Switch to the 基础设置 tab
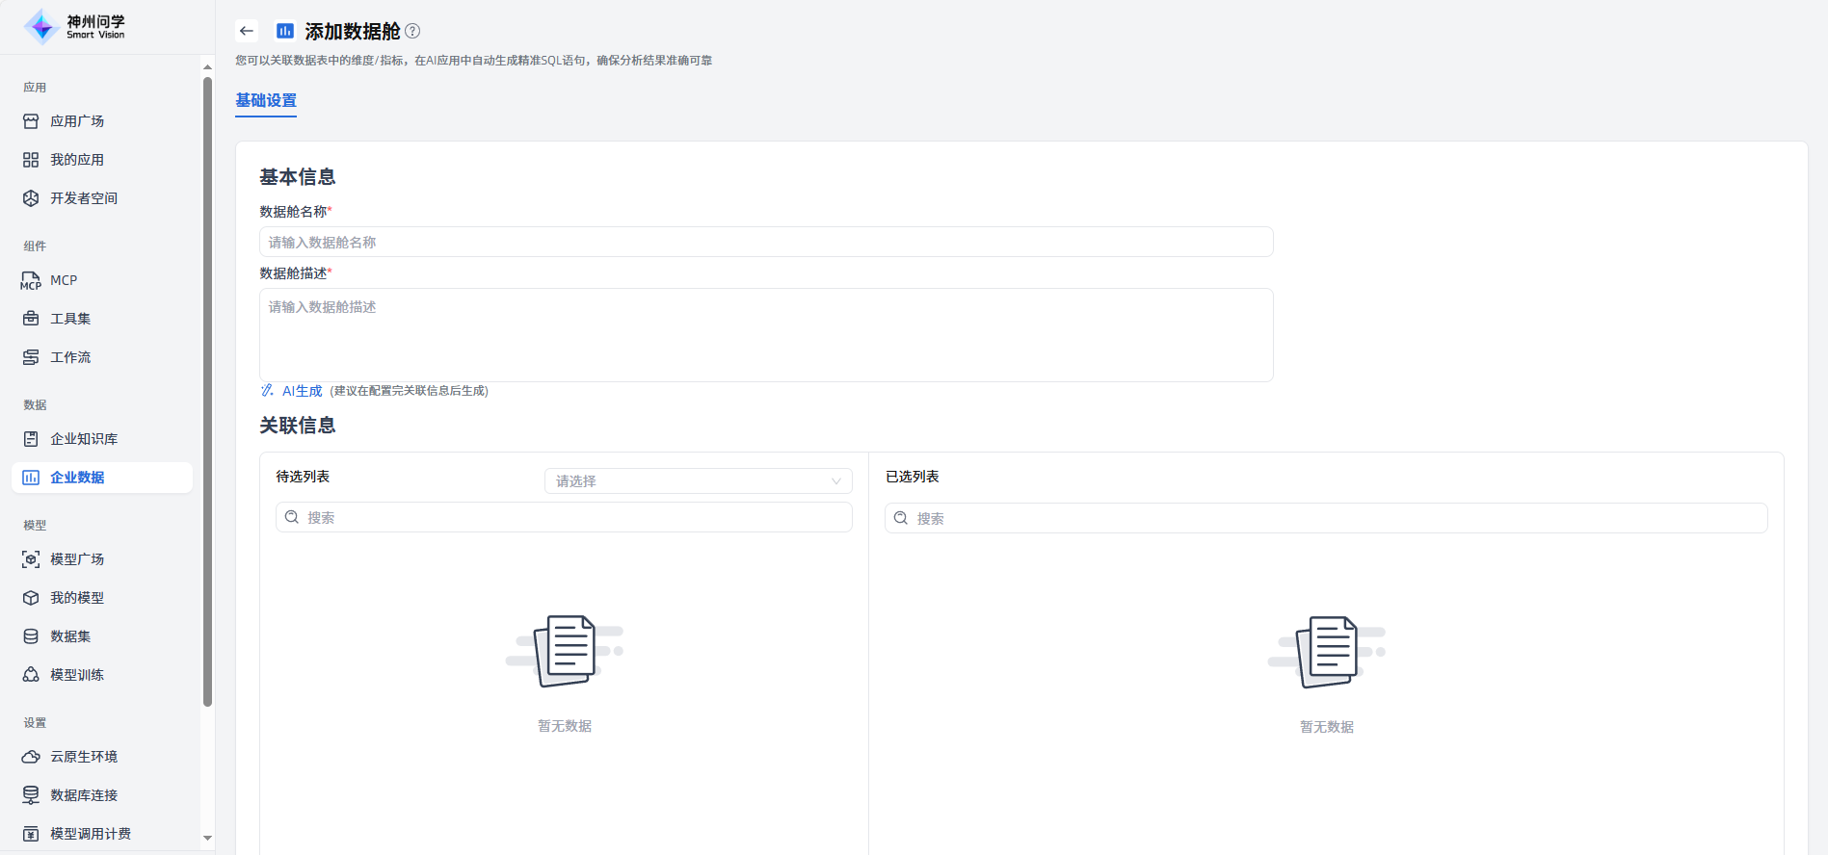 click(266, 100)
